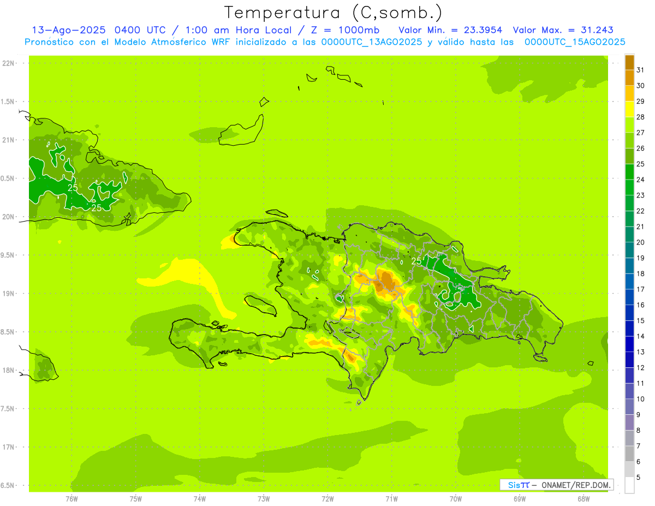Click the 21N latitude axis label
The width and height of the screenshot is (655, 506).
tap(9, 140)
